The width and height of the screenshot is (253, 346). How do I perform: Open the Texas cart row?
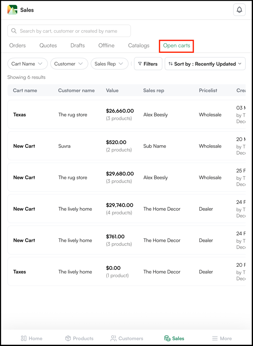pyautogui.click(x=126, y=115)
